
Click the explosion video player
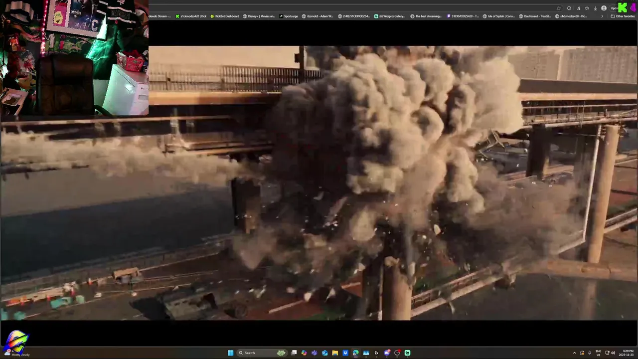point(319,182)
